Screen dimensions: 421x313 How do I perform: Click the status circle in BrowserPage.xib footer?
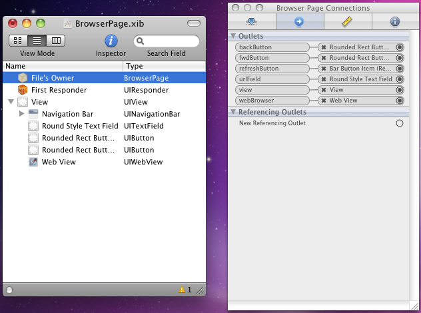[9, 290]
